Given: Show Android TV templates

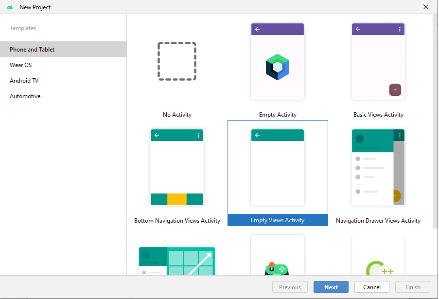Looking at the screenshot, I should point(24,81).
